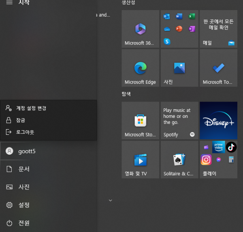Screen dimensions: 243x232
Task: Launch PowerPoint from the Office folder tile
Action: point(179,29)
